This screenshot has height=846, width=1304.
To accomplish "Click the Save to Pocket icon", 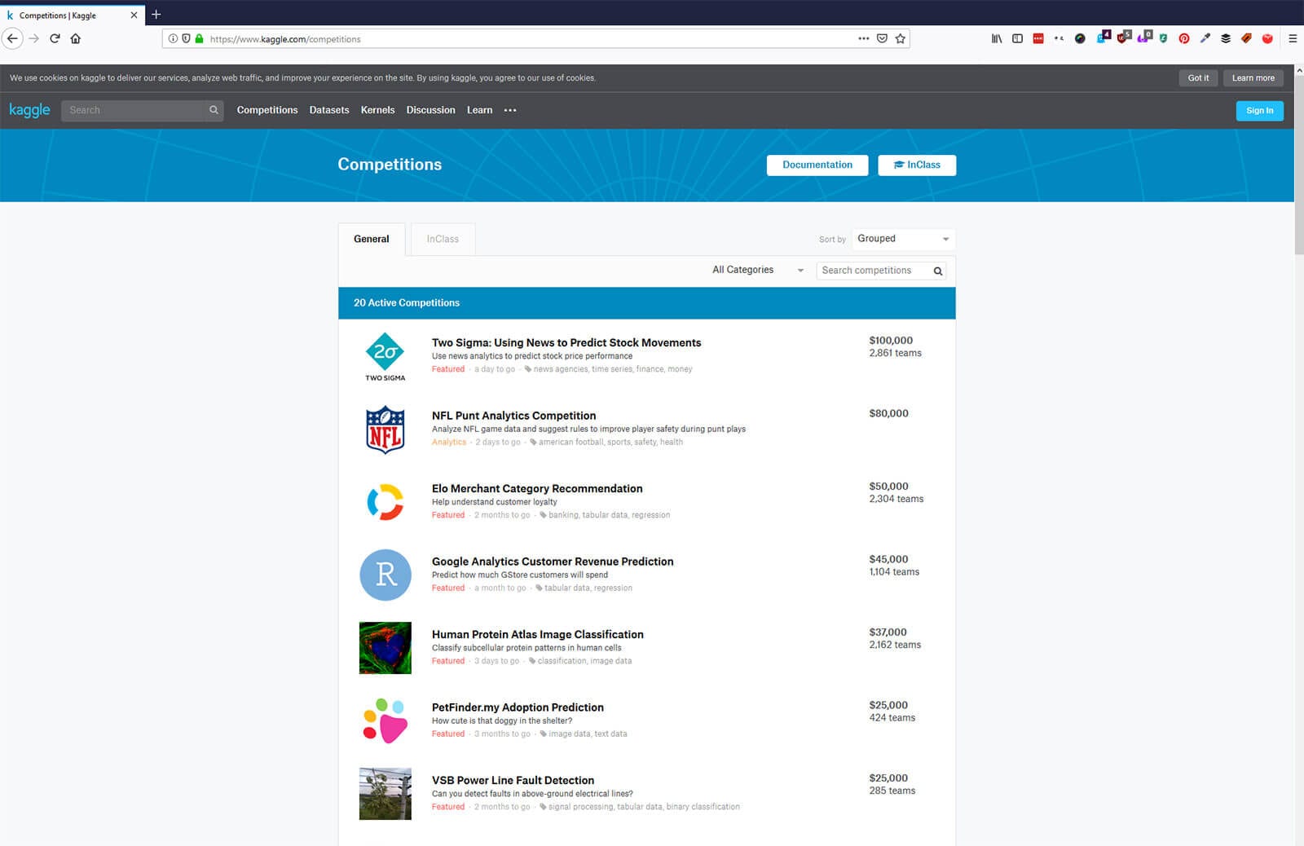I will (x=882, y=38).
